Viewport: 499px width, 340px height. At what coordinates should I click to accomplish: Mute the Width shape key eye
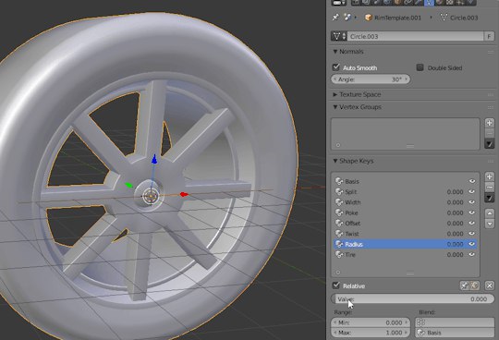click(472, 202)
